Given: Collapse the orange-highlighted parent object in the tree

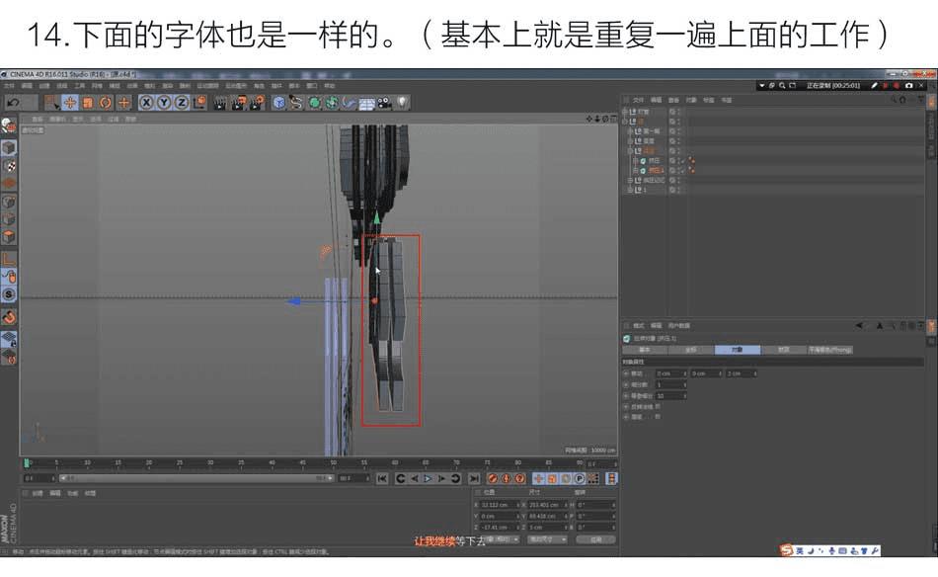Looking at the screenshot, I should [631, 150].
